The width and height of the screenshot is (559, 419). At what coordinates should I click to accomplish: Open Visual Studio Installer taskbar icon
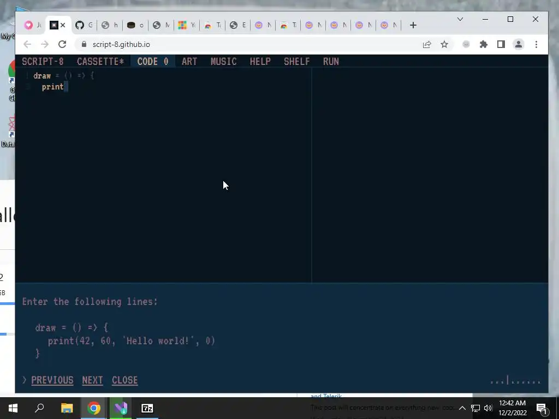121,408
